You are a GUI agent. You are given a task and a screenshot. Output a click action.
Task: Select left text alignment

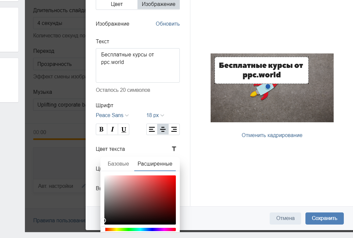152,129
